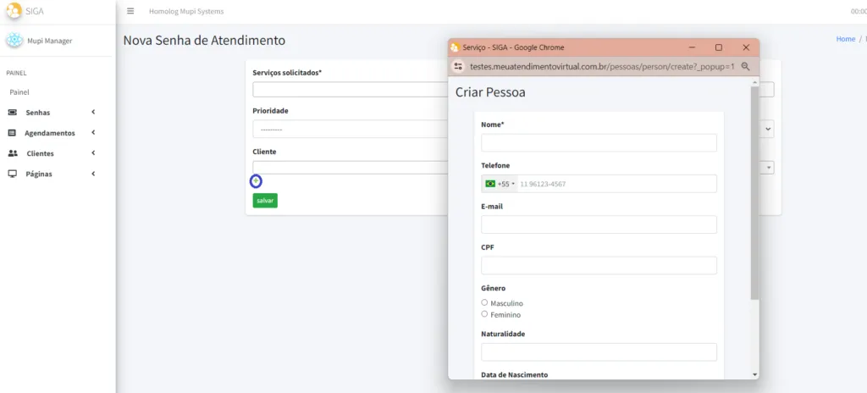Click the Senhas ticket icon in sidebar
This screenshot has width=867, height=393.
coord(13,112)
